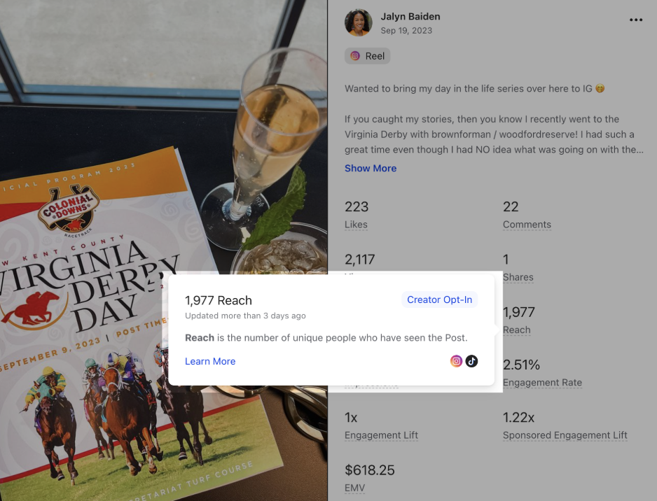
Task: Click the Engagement Lift label
Action: (x=381, y=435)
